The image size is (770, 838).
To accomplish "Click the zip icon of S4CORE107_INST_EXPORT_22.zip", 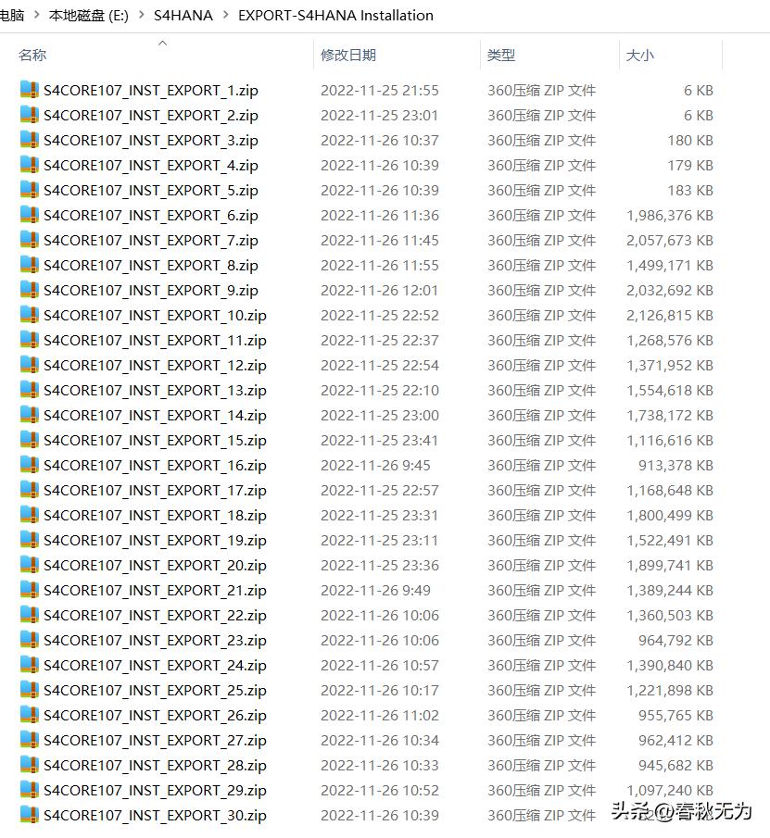I will [30, 615].
